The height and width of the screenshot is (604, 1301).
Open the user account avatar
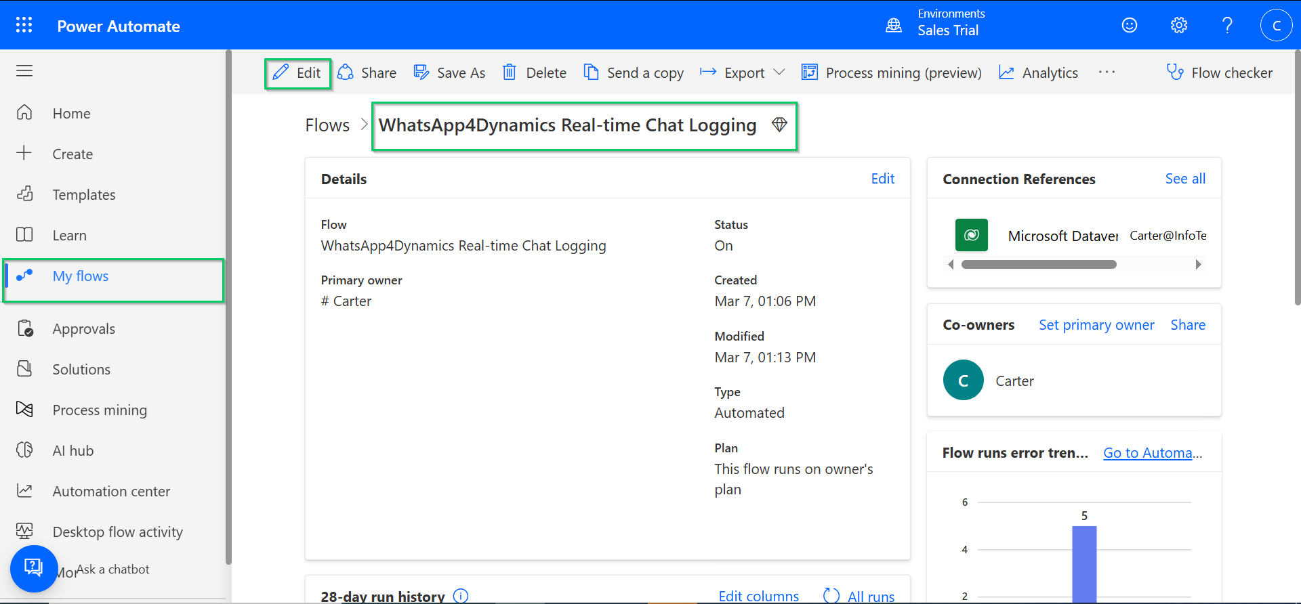[x=1276, y=26]
